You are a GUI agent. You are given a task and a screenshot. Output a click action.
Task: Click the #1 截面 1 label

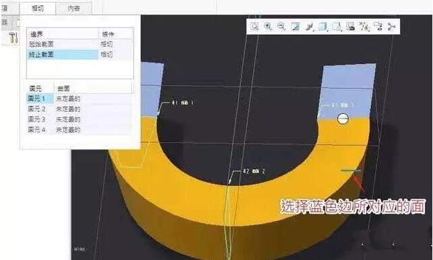click(x=182, y=102)
